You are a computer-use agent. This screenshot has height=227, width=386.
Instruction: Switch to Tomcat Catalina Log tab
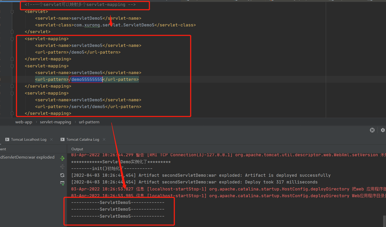(83, 139)
